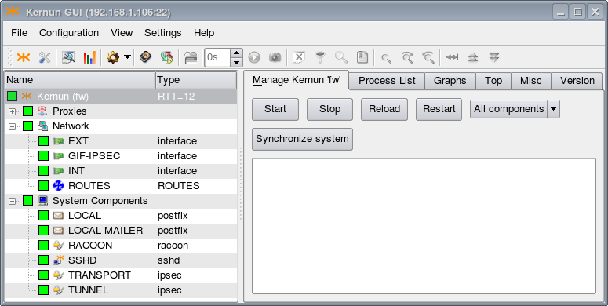Viewport: 608px width, 306px height.
Task: Select the INT interface row
Action: pyautogui.click(x=121, y=171)
